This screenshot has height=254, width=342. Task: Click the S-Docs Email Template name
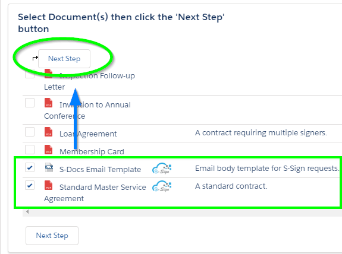click(x=100, y=169)
